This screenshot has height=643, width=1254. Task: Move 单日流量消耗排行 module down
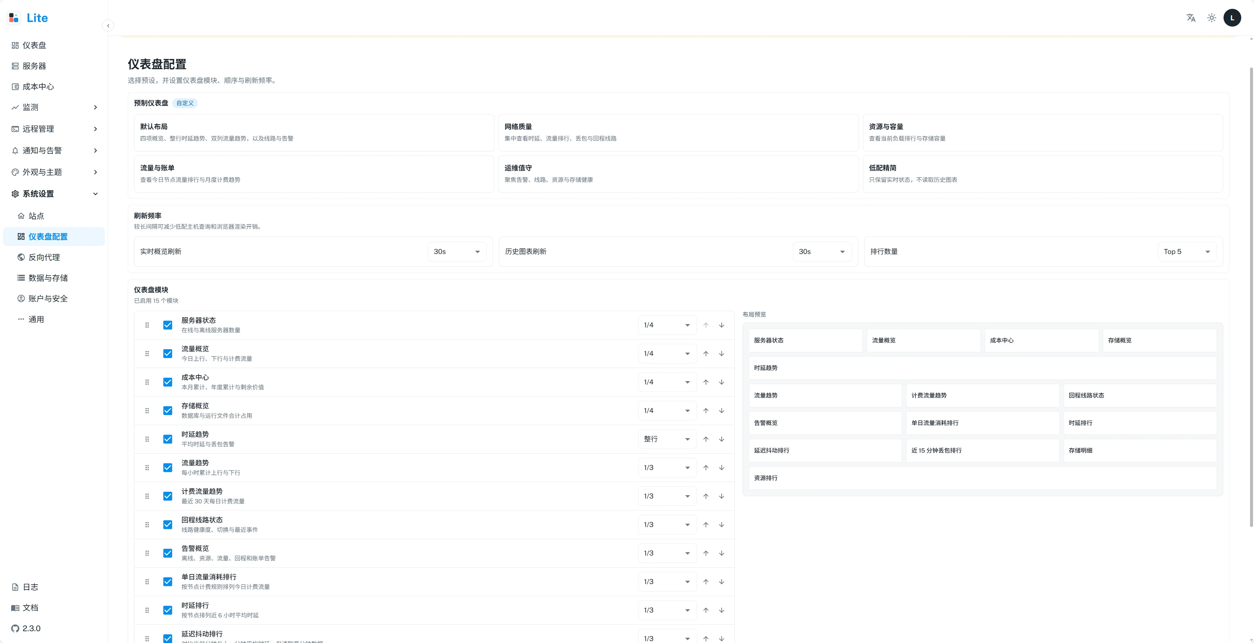(721, 582)
